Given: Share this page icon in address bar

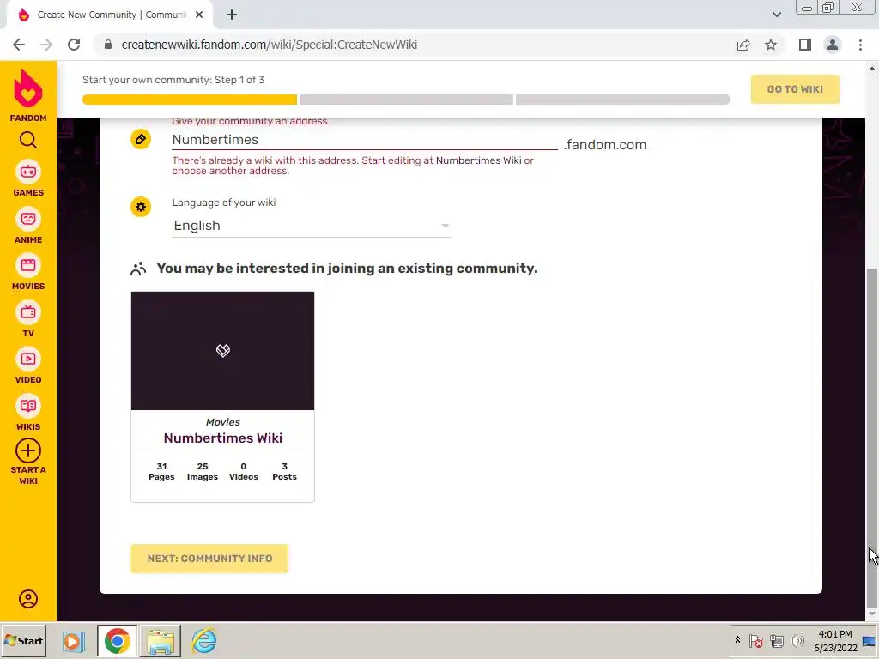Looking at the screenshot, I should coord(743,45).
